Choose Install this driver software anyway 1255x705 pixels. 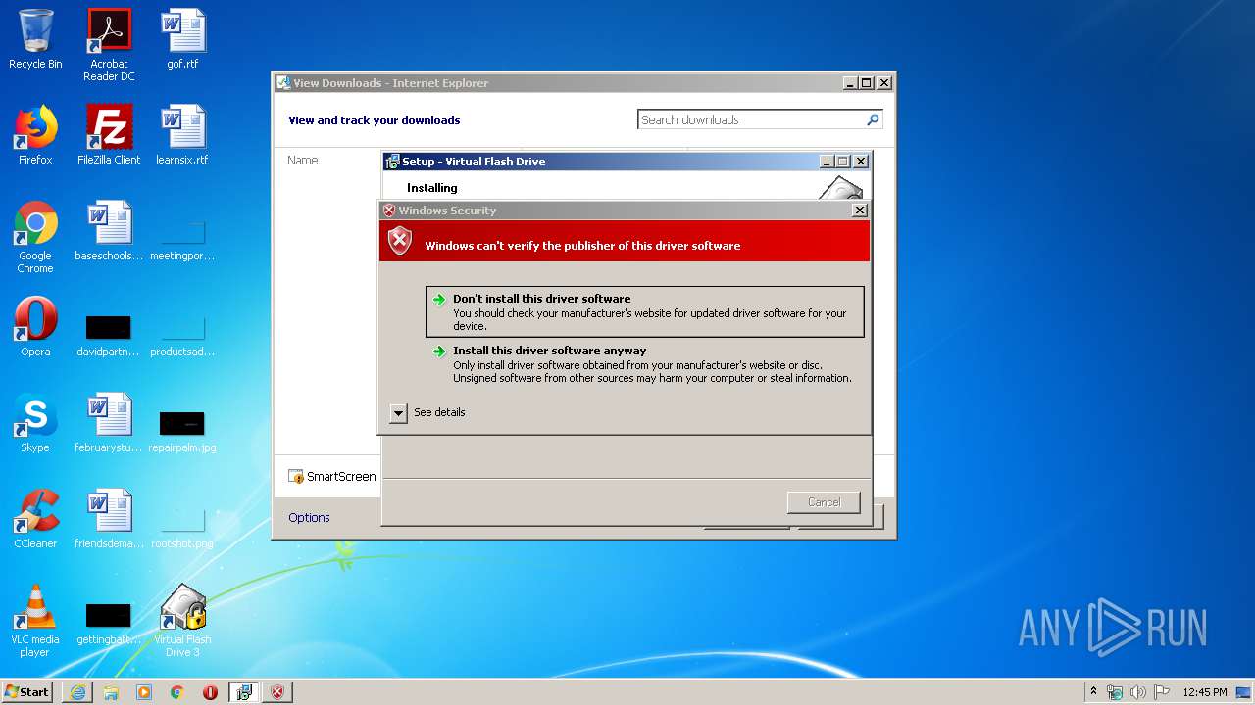pyautogui.click(x=645, y=363)
